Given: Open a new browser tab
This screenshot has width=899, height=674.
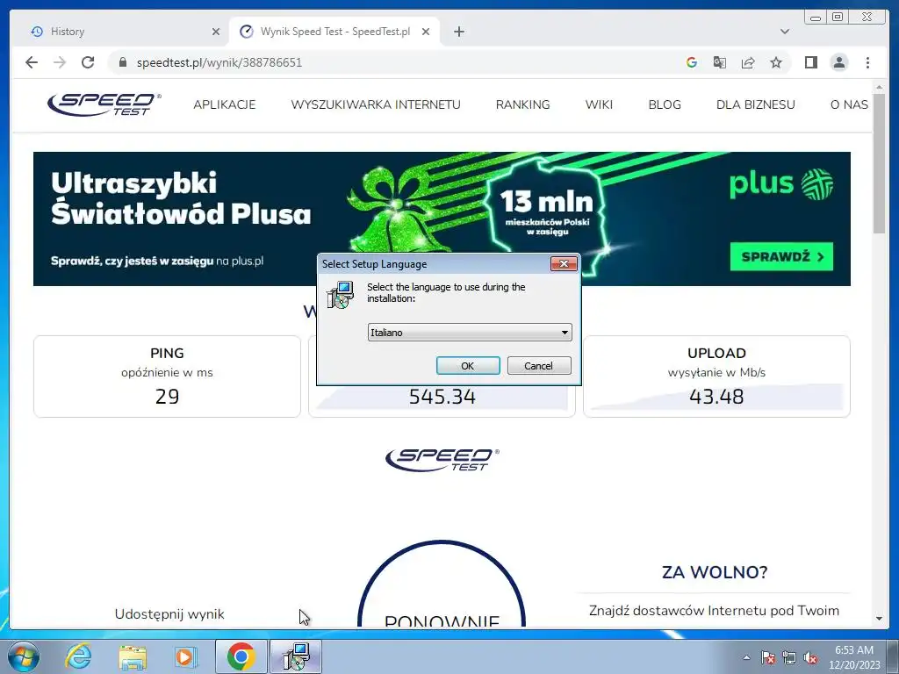Looking at the screenshot, I should pyautogui.click(x=458, y=32).
